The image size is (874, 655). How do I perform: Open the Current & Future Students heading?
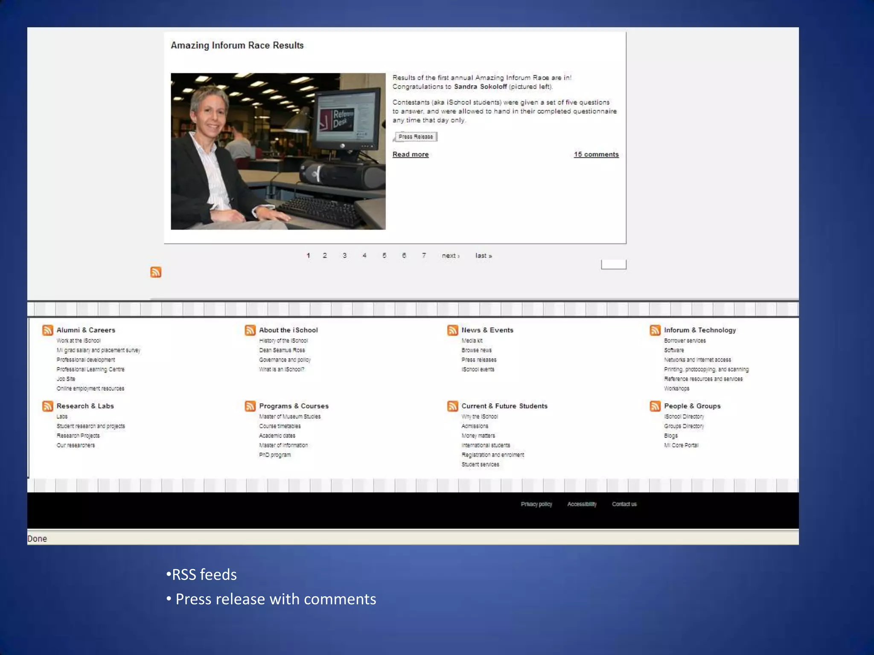(x=504, y=406)
